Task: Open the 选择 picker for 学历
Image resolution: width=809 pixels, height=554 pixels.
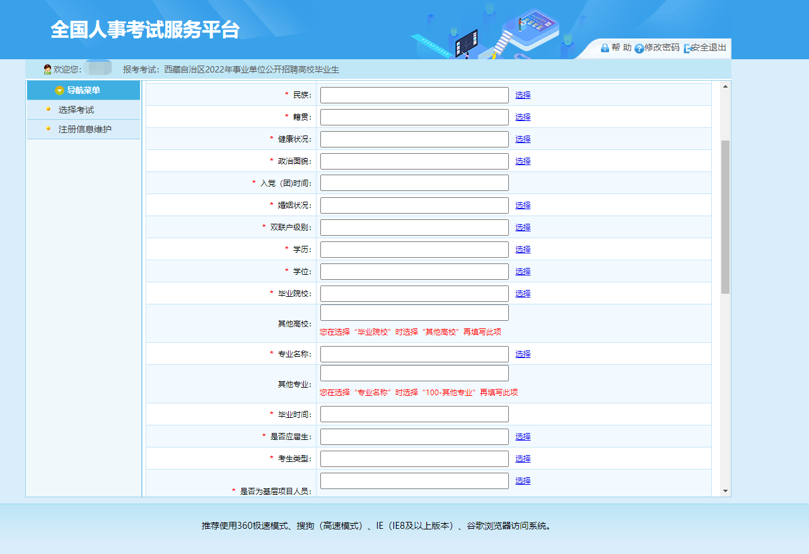Action: [x=523, y=250]
